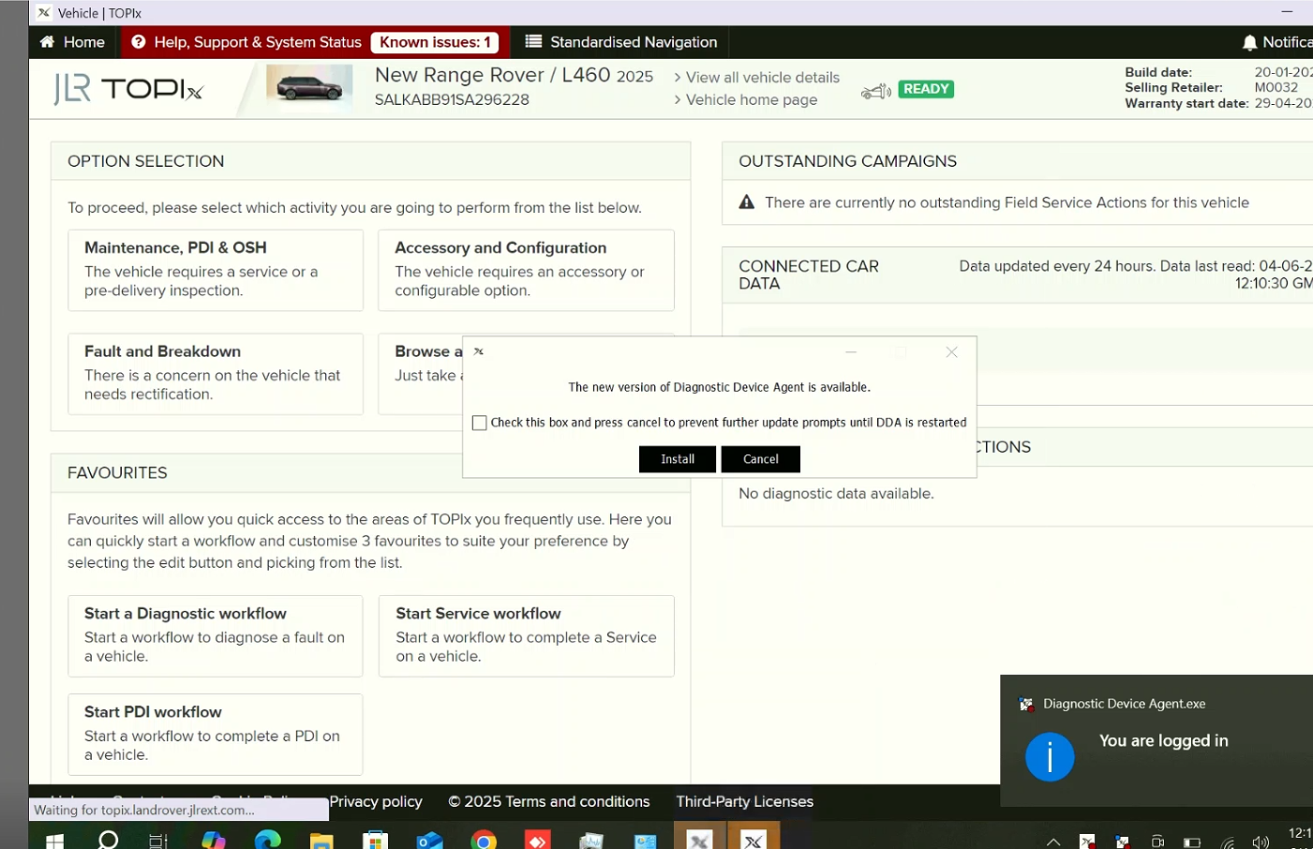
Task: Close the DDA update dialog
Action: coord(951,352)
